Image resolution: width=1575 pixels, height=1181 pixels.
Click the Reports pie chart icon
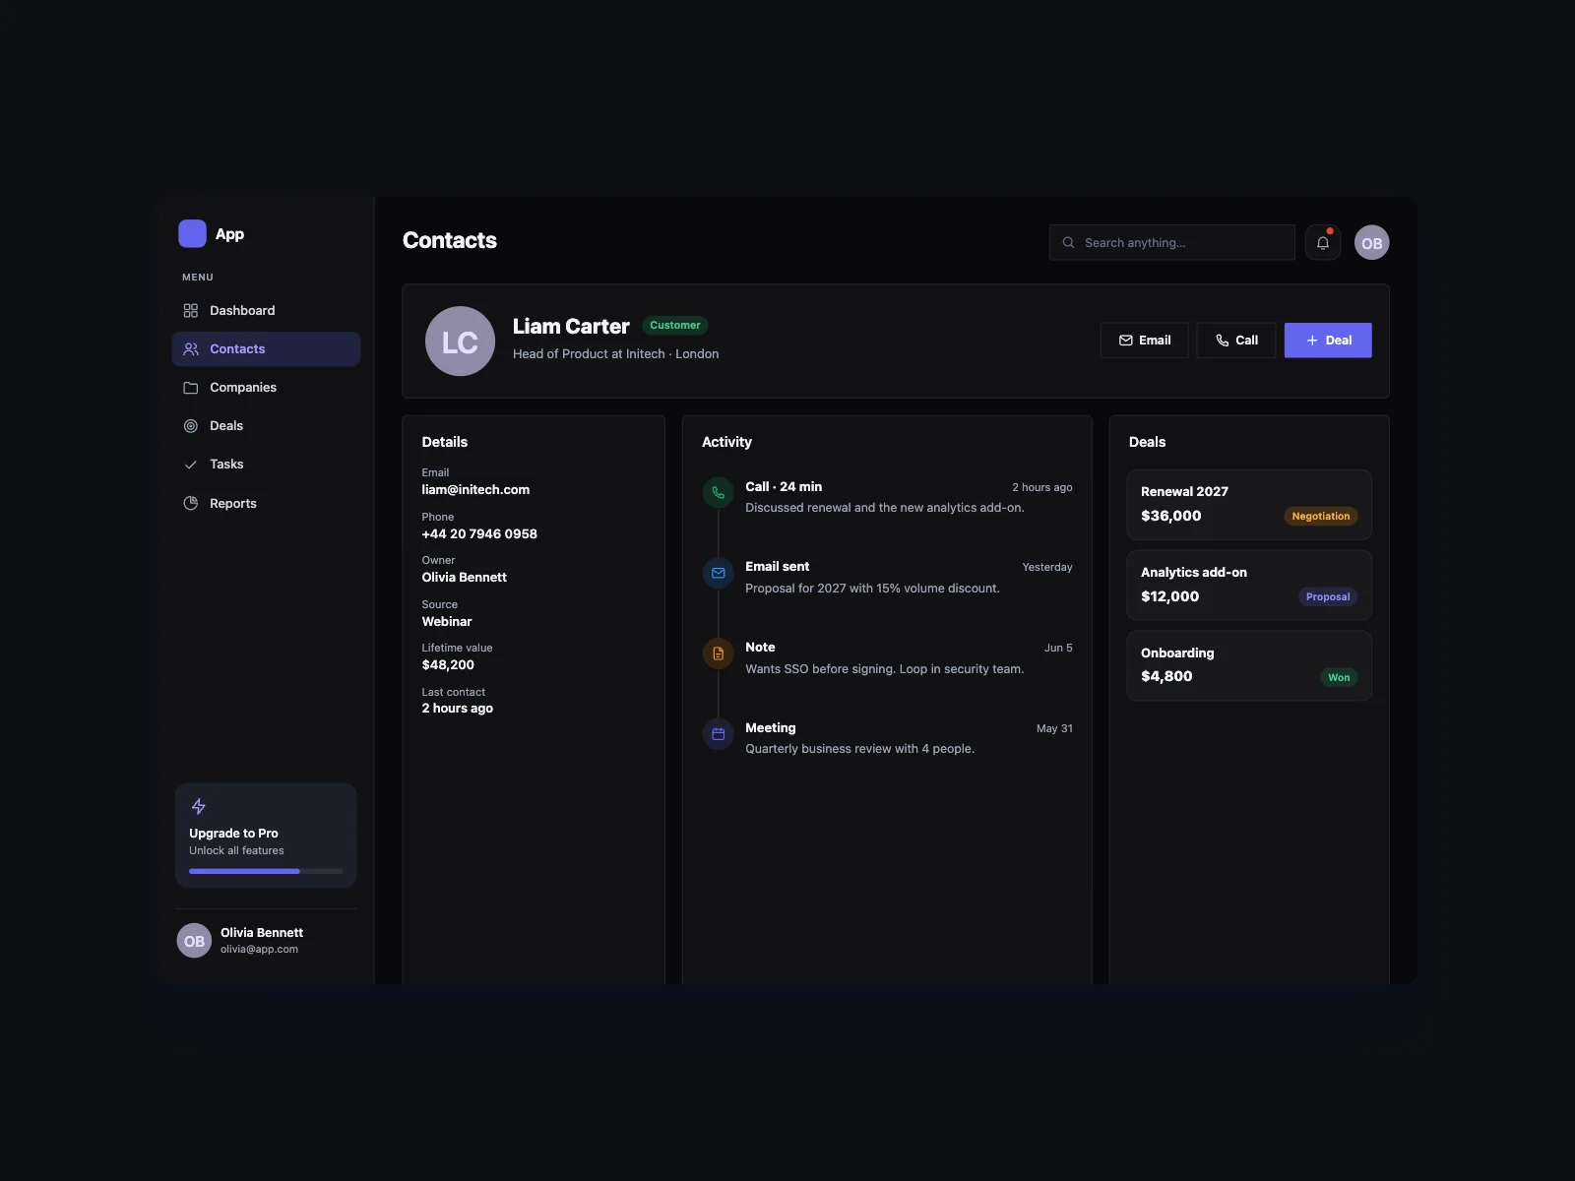coord(191,503)
